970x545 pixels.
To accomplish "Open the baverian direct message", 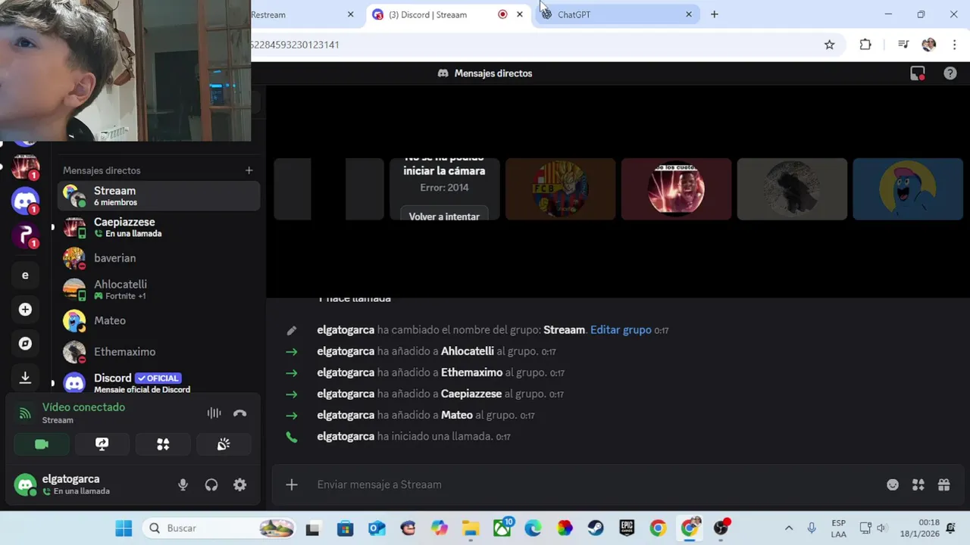I will click(x=159, y=258).
